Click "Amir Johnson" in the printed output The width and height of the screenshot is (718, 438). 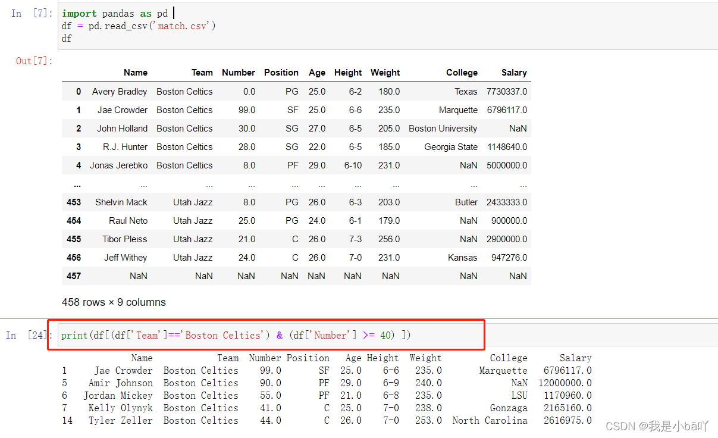pos(121,383)
